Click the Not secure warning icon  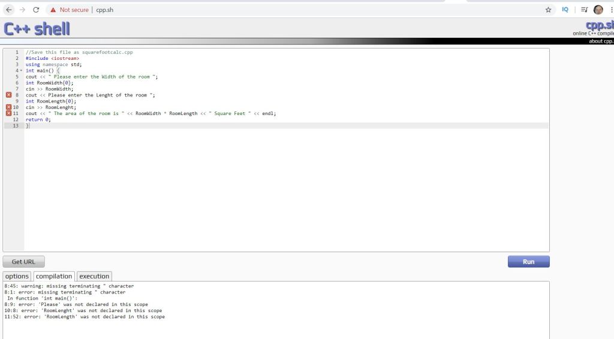(x=53, y=10)
